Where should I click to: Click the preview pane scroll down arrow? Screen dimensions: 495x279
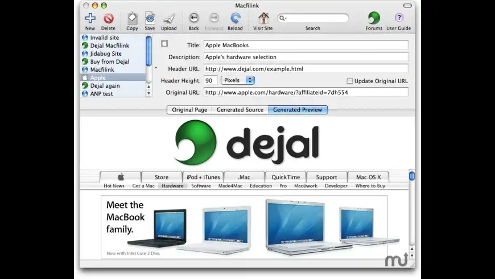[412, 255]
